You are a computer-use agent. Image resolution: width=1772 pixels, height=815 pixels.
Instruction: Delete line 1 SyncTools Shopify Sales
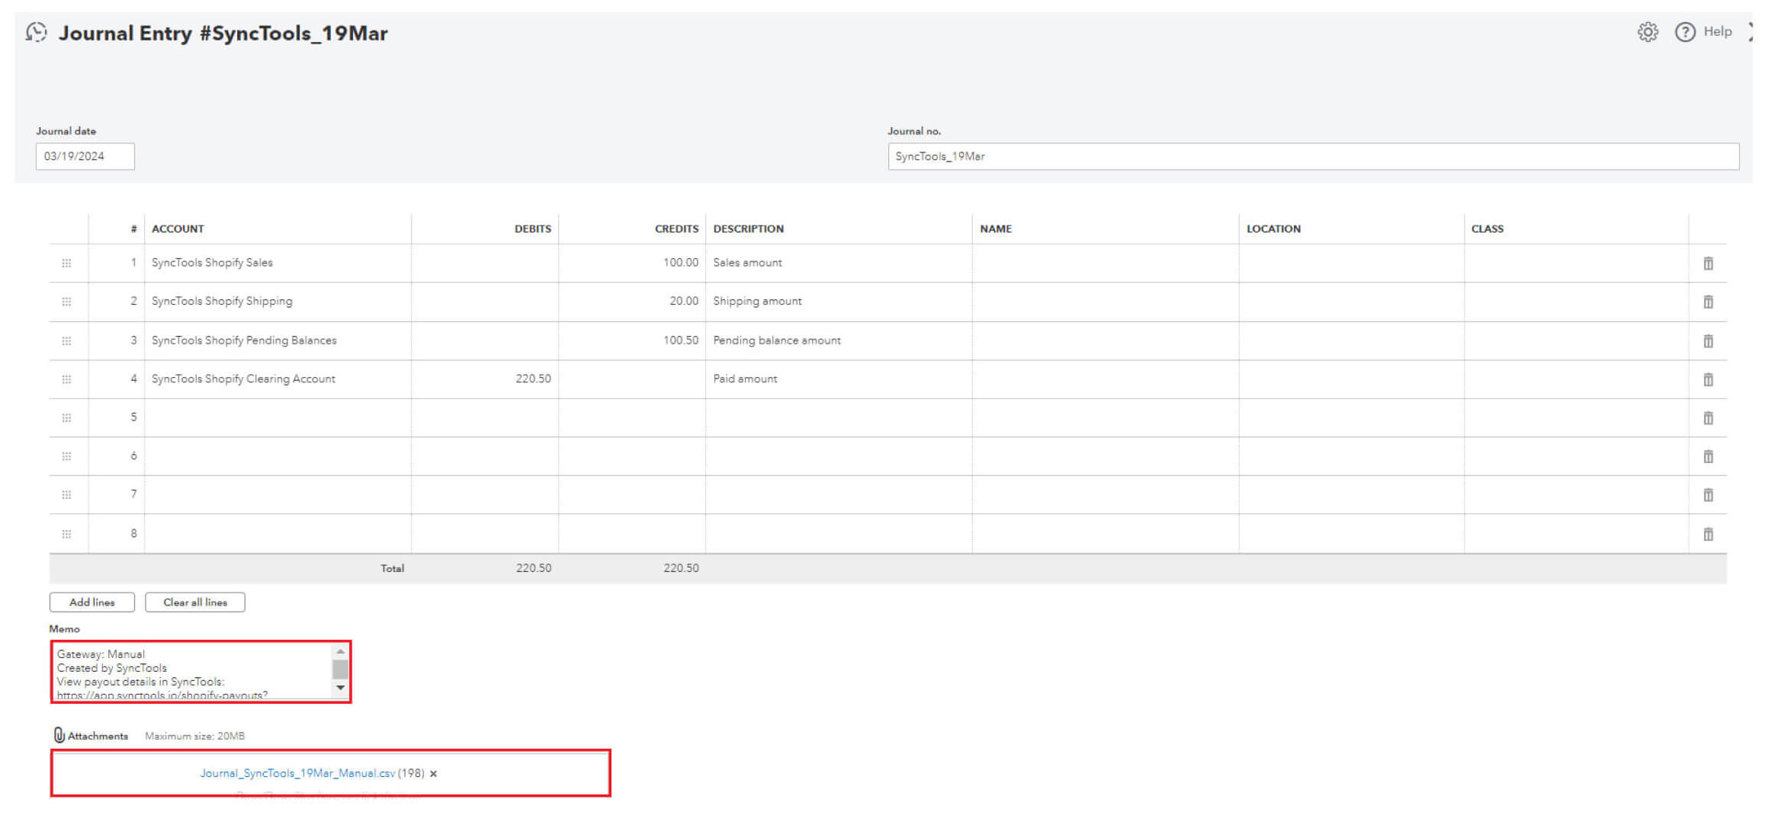click(1708, 264)
